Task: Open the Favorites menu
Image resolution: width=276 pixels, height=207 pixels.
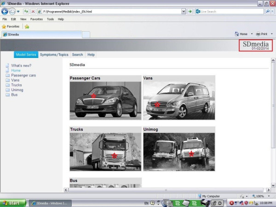Action: click(x=36, y=19)
